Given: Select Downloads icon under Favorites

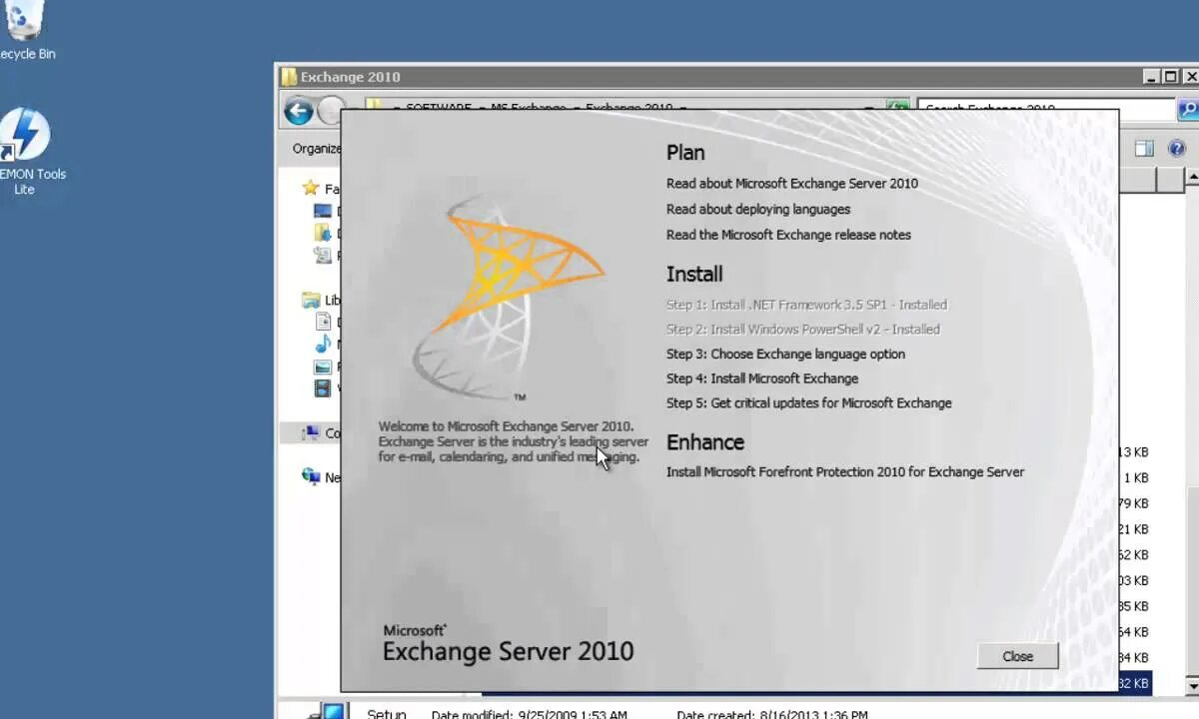Looking at the screenshot, I should tap(323, 233).
